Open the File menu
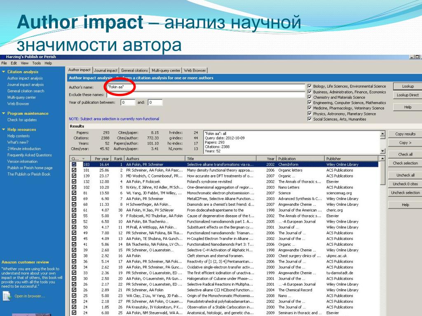Image resolution: width=422 pixels, height=316 pixels. (x=4, y=63)
